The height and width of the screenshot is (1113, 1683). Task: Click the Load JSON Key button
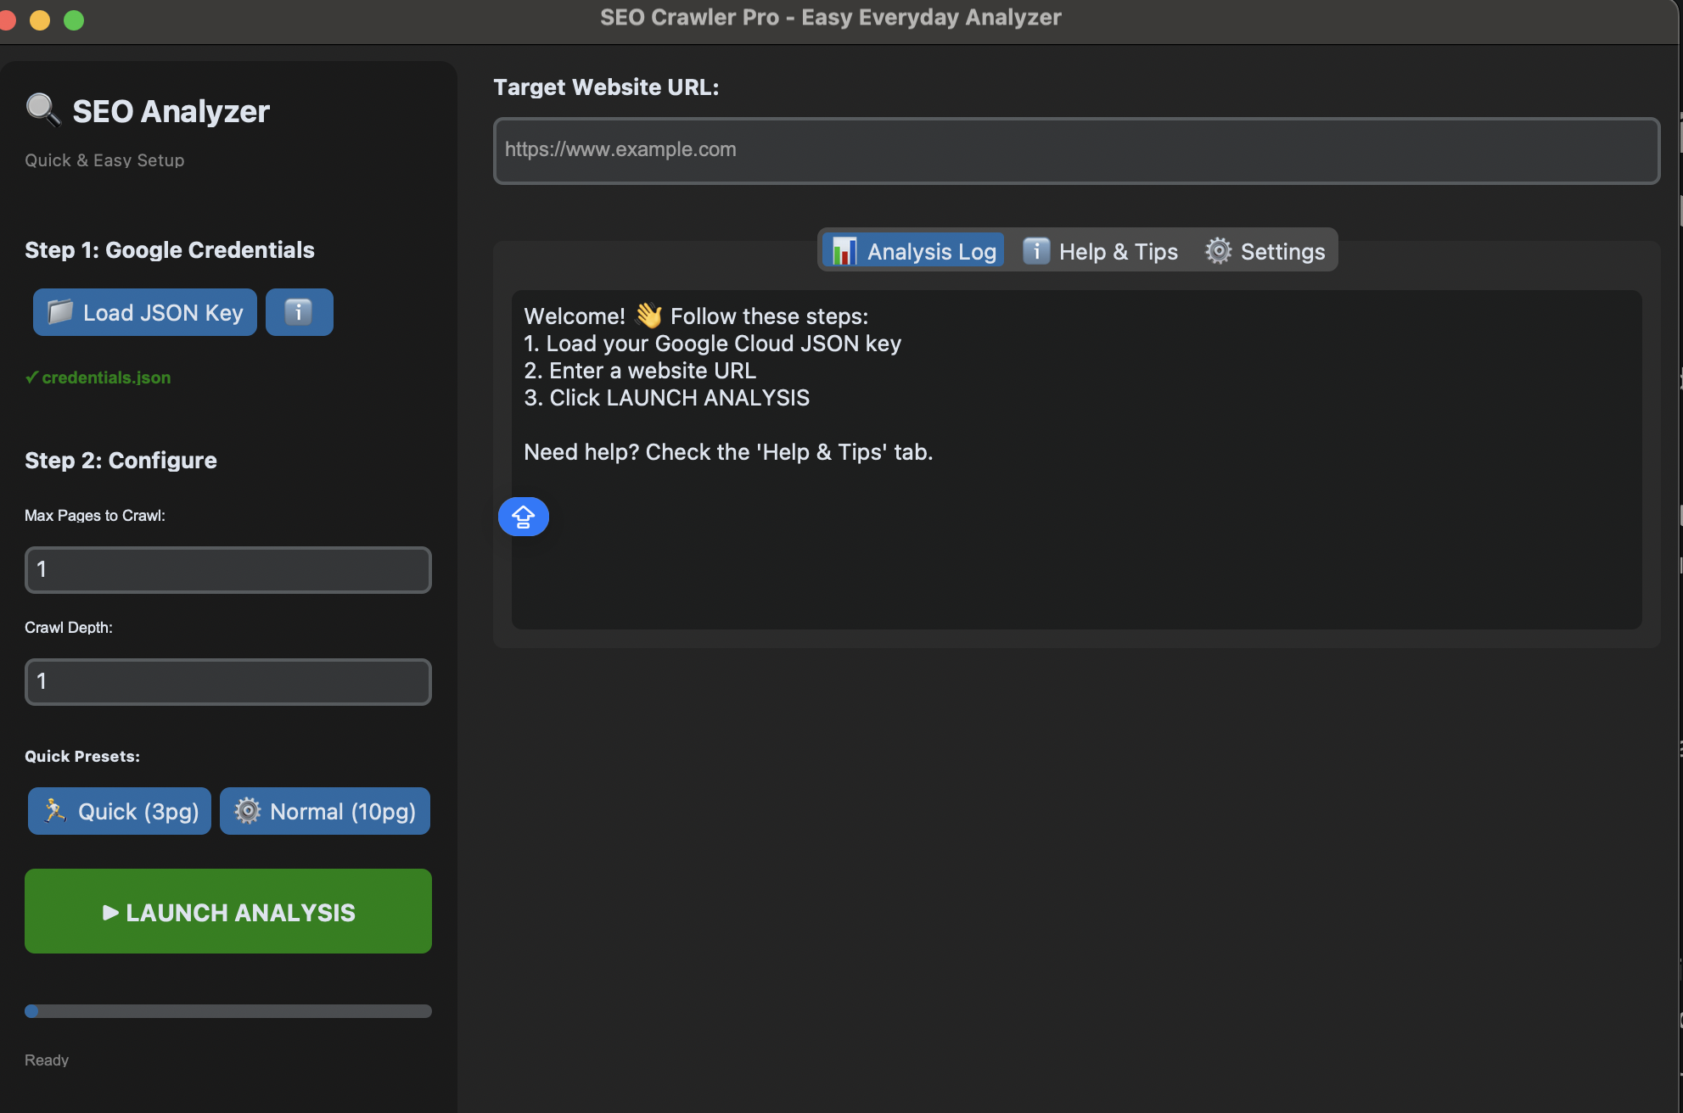point(145,312)
